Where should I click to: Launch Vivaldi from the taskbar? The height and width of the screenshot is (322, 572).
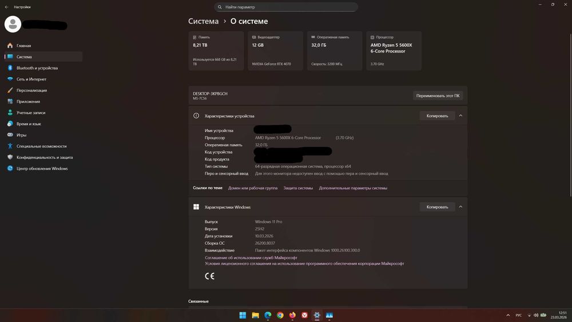pos(305,316)
